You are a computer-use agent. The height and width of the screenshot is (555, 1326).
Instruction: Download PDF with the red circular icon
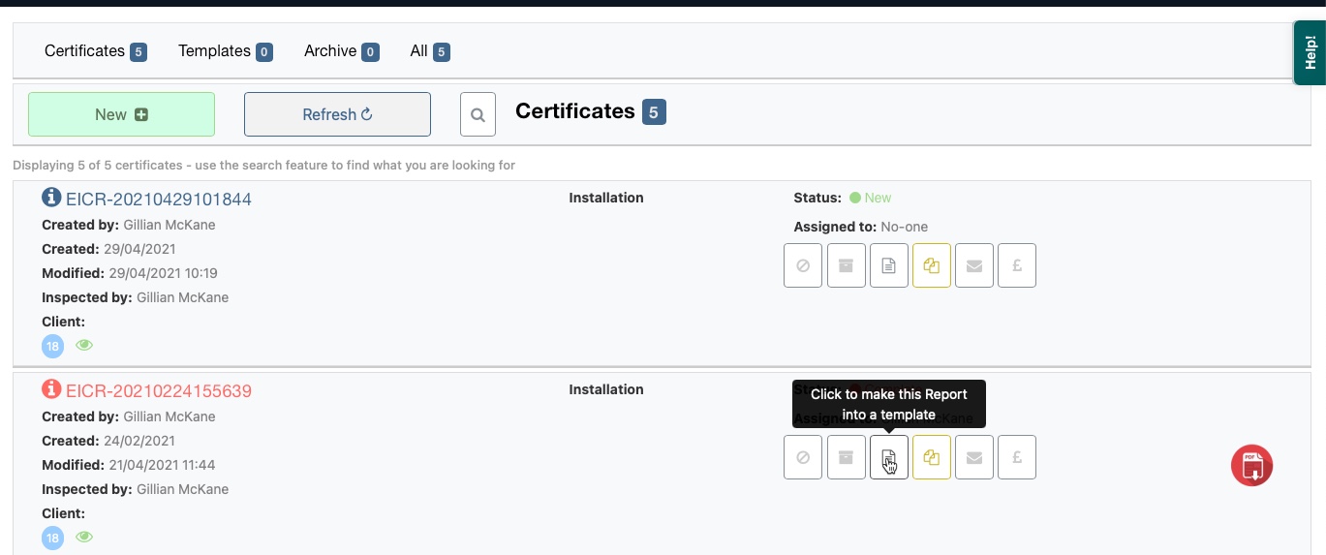click(1251, 466)
